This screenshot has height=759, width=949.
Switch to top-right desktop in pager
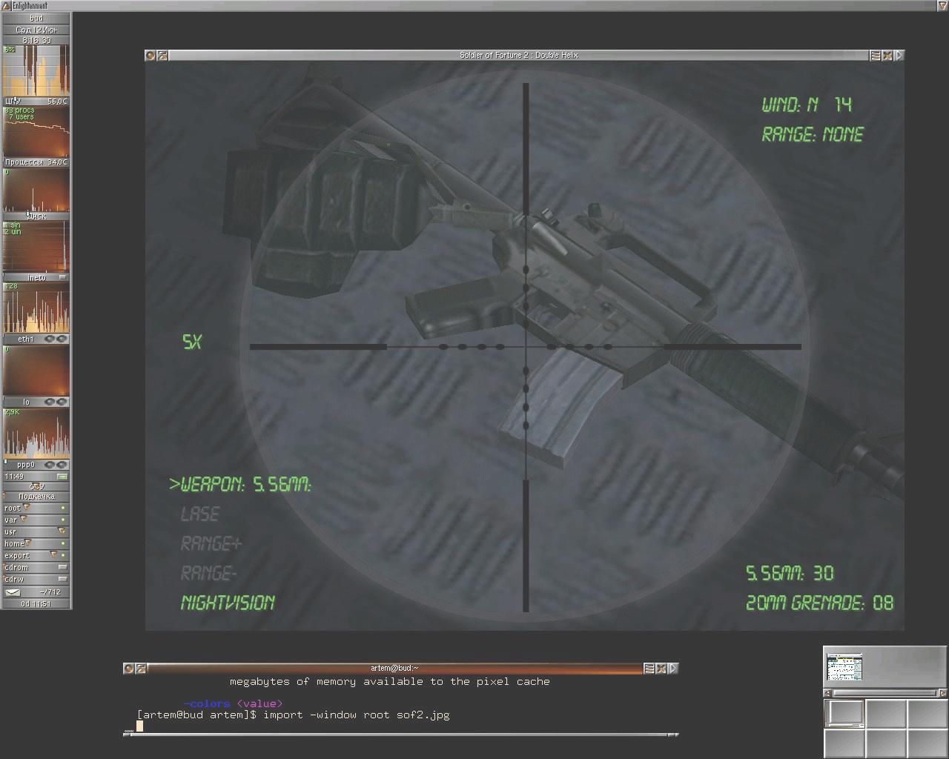[x=927, y=714]
